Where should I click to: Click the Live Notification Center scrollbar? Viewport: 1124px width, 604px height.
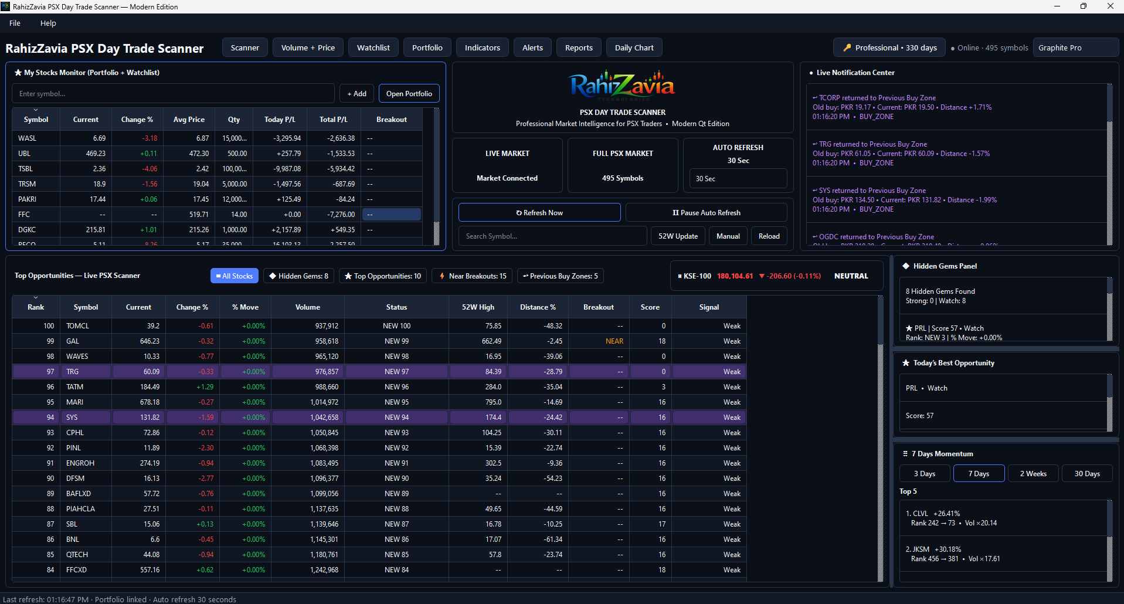[x=1109, y=165]
